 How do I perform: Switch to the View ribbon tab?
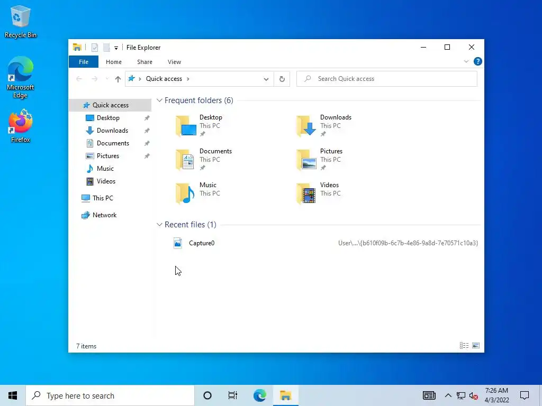174,62
